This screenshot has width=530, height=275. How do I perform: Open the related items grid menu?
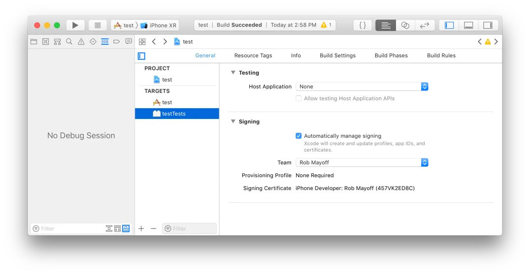(142, 41)
